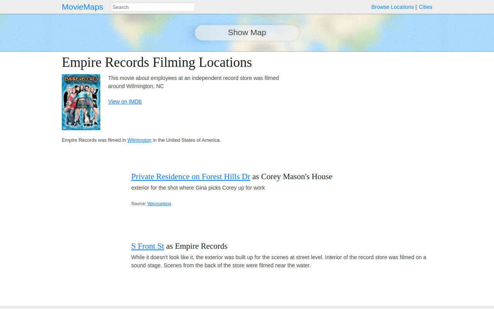Focus the Search input field
The image size is (494, 309).
point(153,7)
